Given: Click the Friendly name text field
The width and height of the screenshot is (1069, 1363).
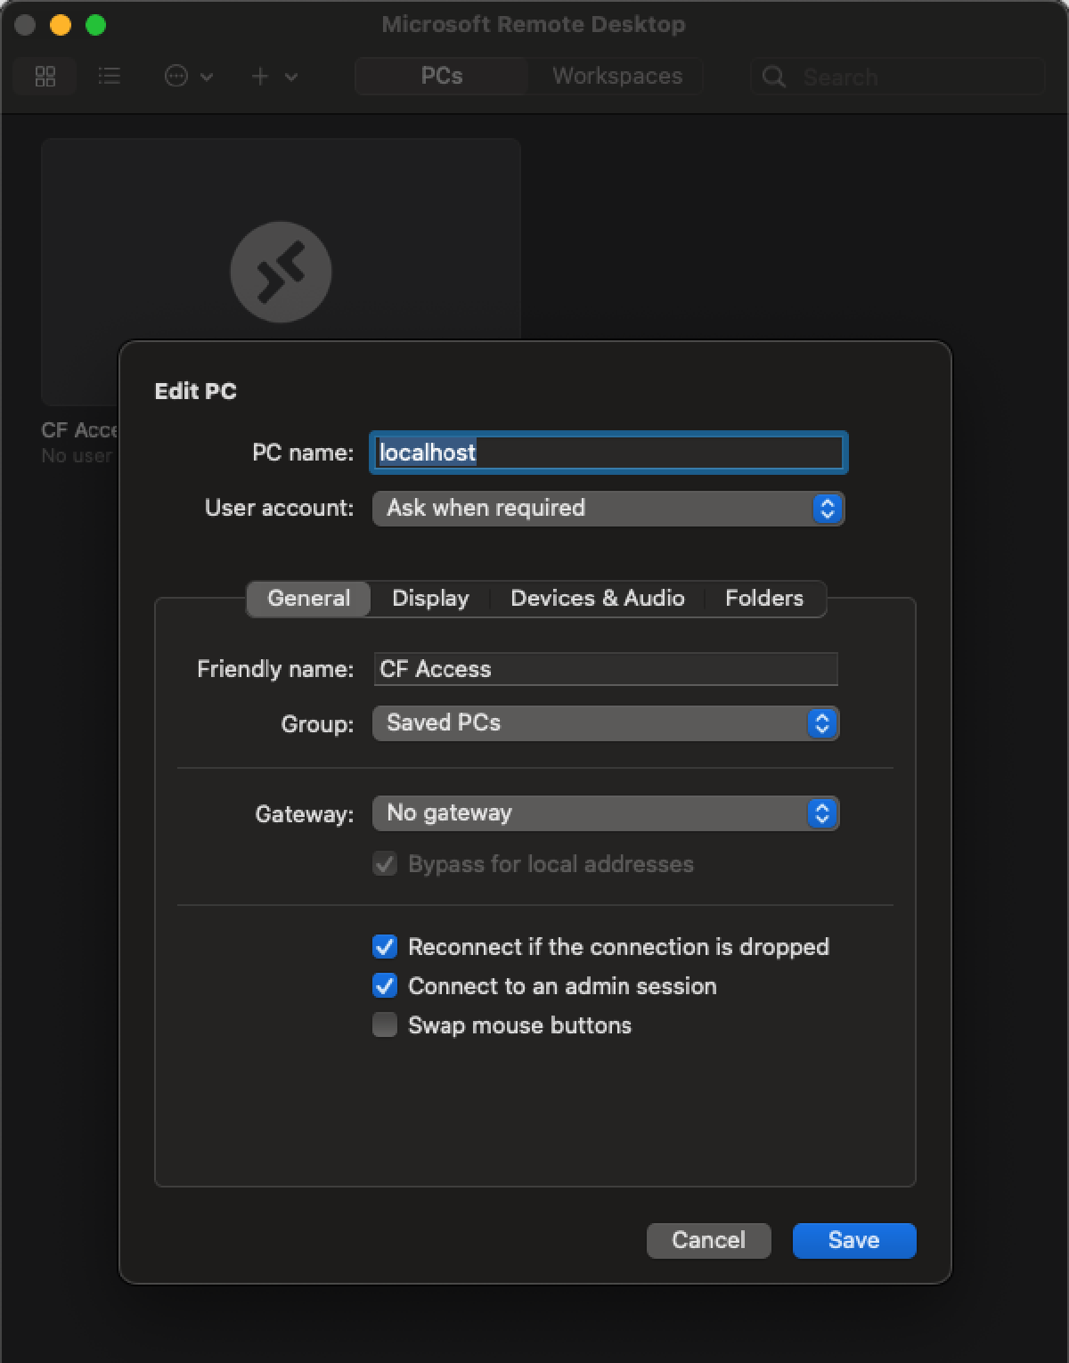Looking at the screenshot, I should [605, 669].
